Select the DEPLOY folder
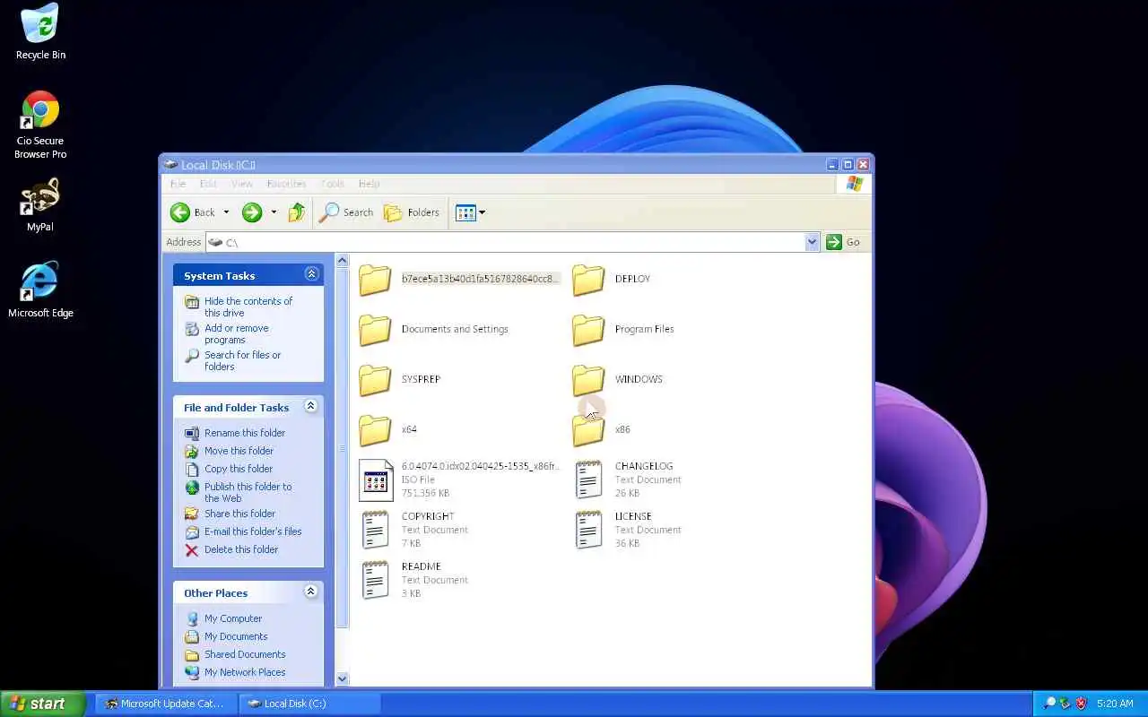Image resolution: width=1148 pixels, height=717 pixels. point(612,280)
